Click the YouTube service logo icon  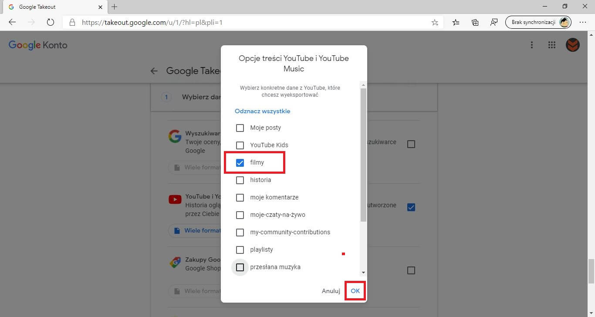(x=175, y=200)
